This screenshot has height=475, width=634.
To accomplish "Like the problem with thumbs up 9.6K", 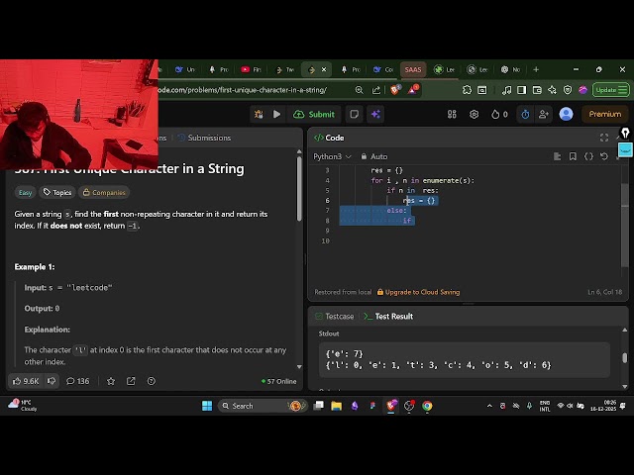I will (26, 381).
